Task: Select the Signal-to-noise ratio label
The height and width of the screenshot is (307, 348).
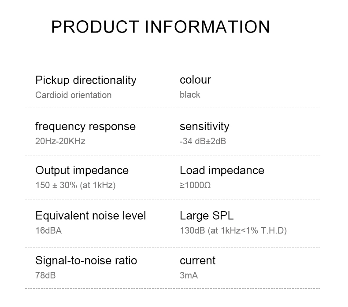Action: point(86,261)
